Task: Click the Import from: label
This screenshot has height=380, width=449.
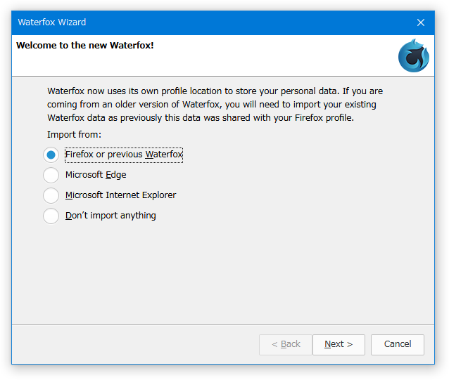Action: pyautogui.click(x=74, y=135)
